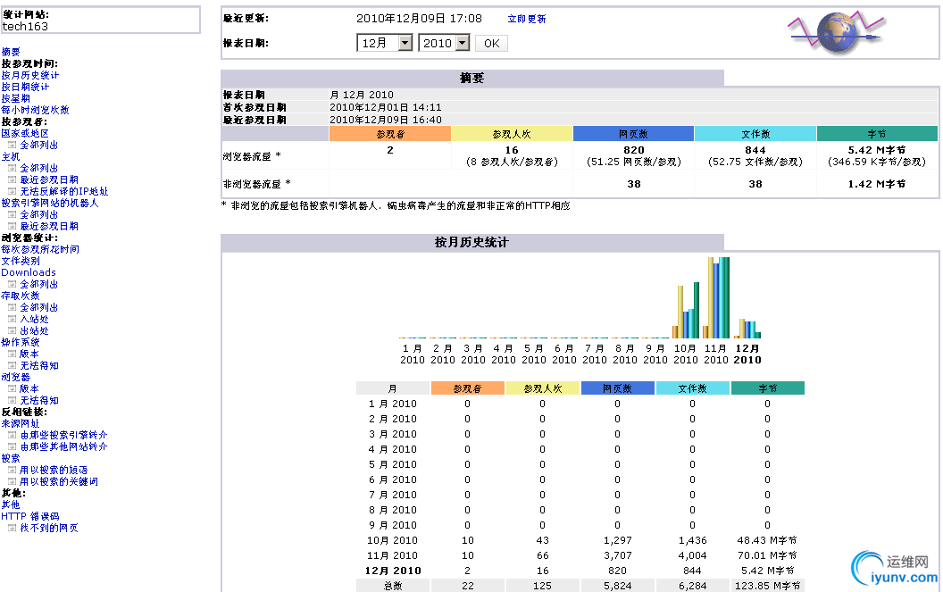Click the icon beside 全部列出 under 搜索引擎网站的机器人

point(12,215)
